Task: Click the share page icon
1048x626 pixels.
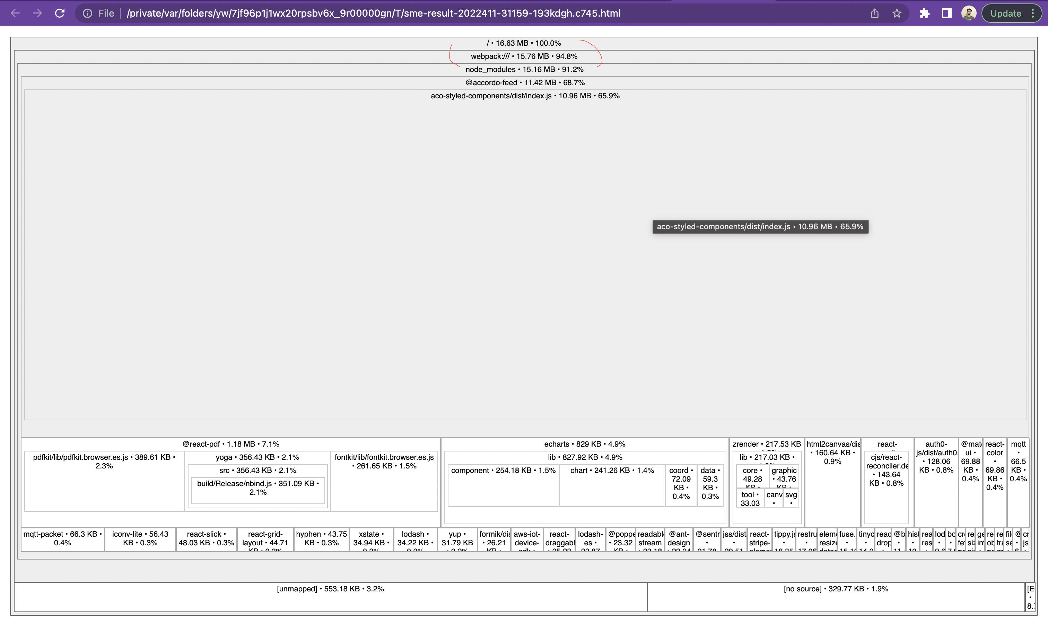Action: 874,14
